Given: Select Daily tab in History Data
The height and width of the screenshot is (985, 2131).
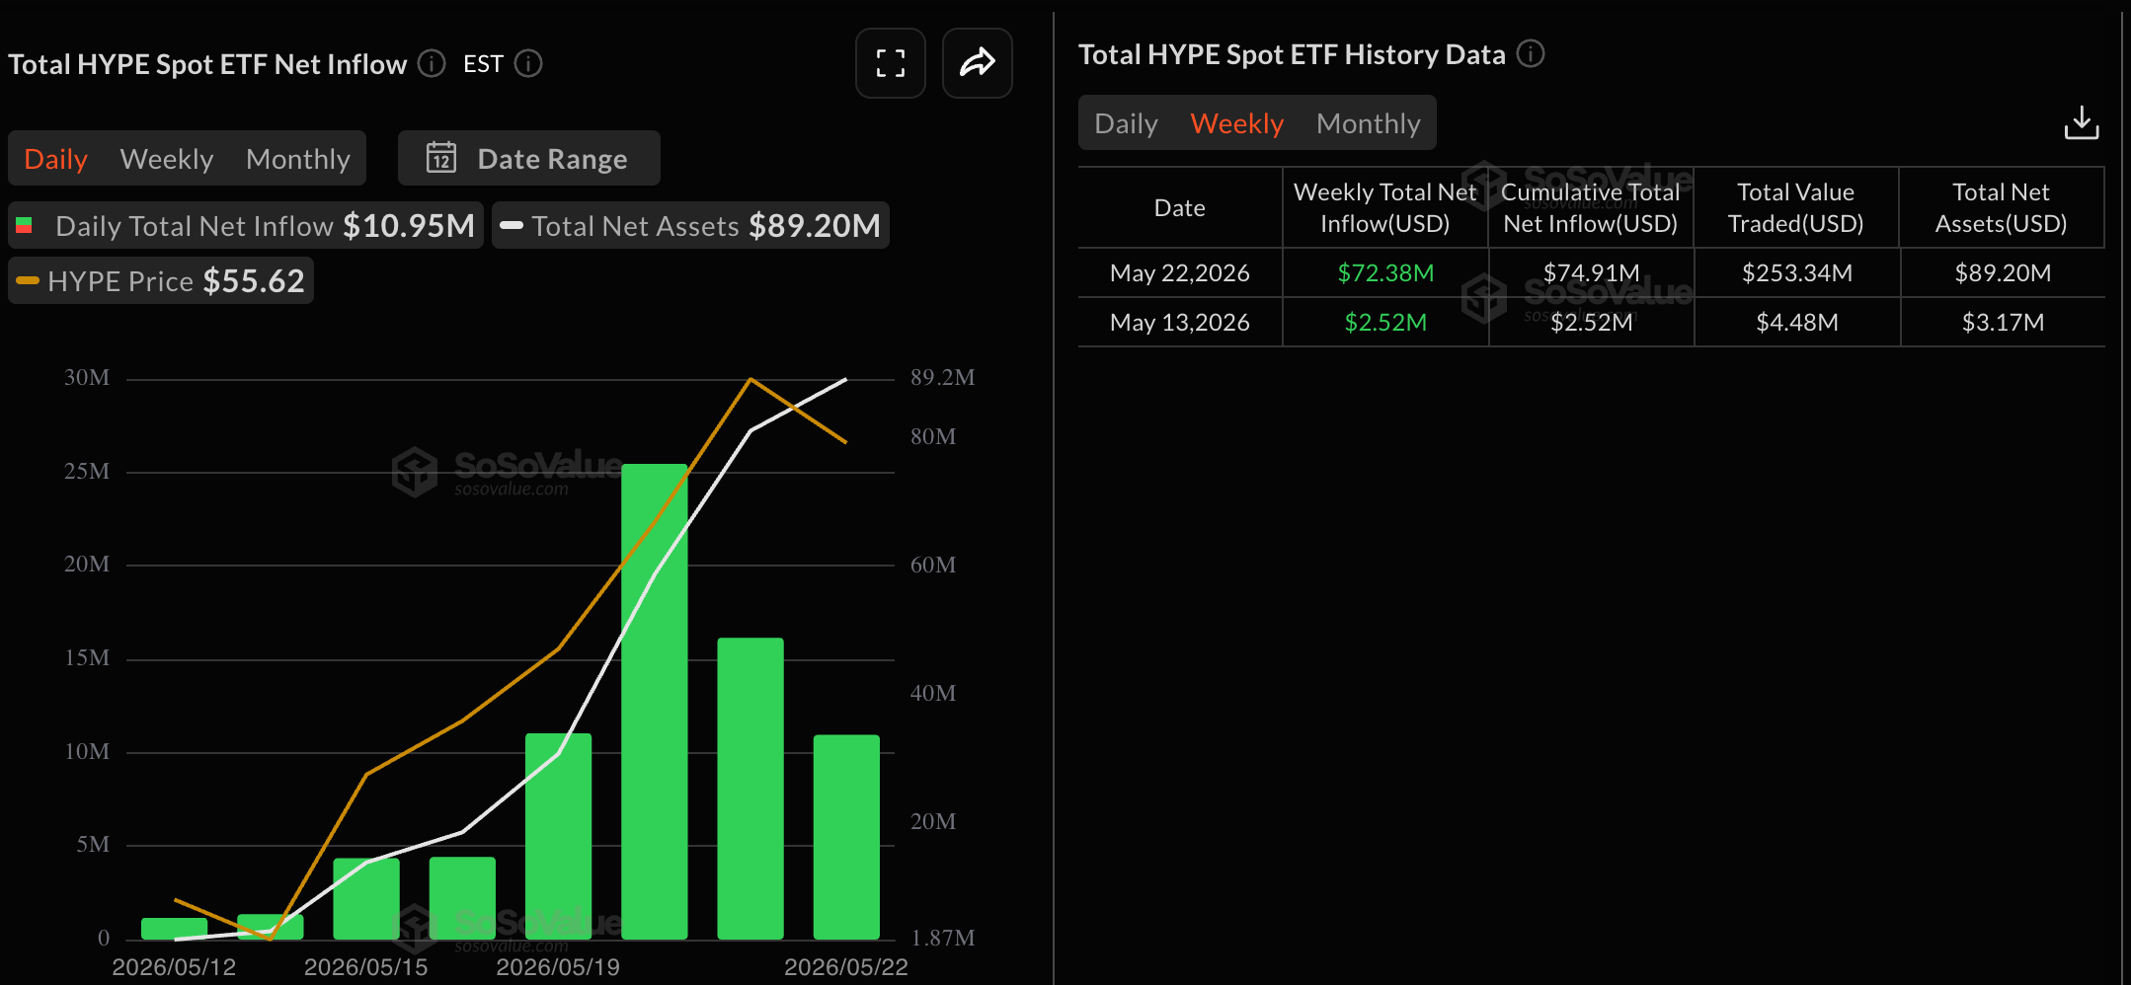Looking at the screenshot, I should pyautogui.click(x=1126, y=123).
